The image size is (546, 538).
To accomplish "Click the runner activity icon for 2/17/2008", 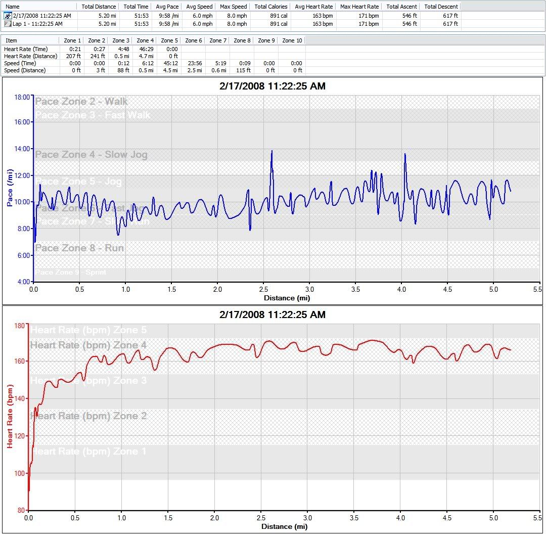I will point(7,16).
